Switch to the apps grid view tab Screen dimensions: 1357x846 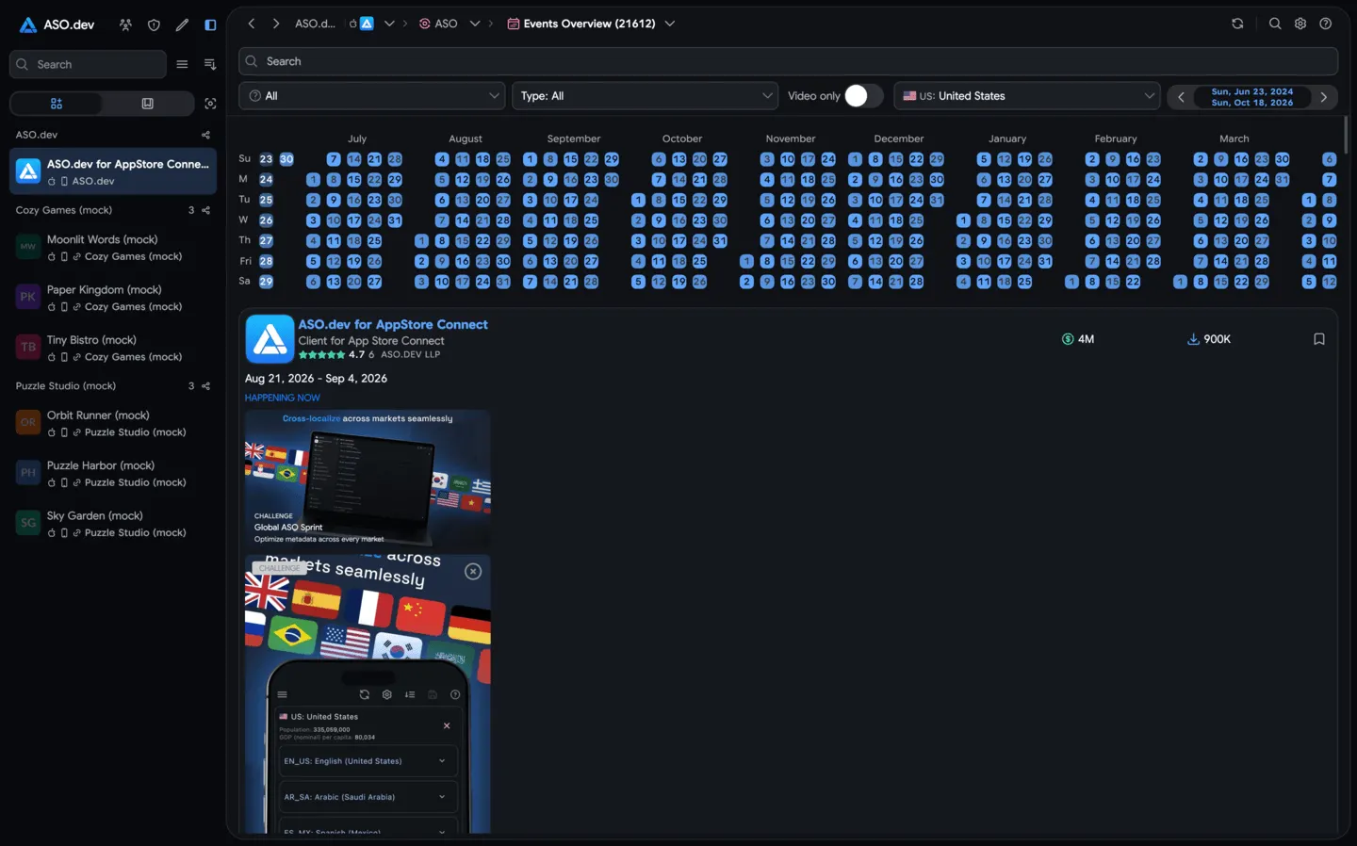57,104
